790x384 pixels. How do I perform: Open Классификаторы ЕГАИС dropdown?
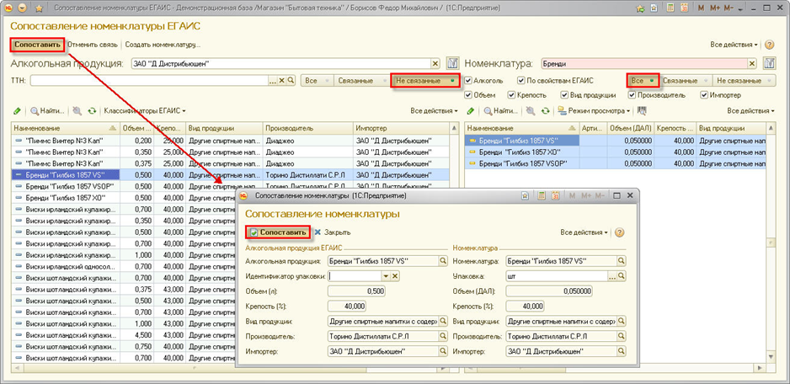145,111
